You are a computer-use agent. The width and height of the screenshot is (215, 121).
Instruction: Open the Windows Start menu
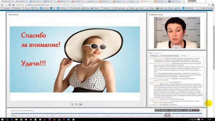coord(2,120)
